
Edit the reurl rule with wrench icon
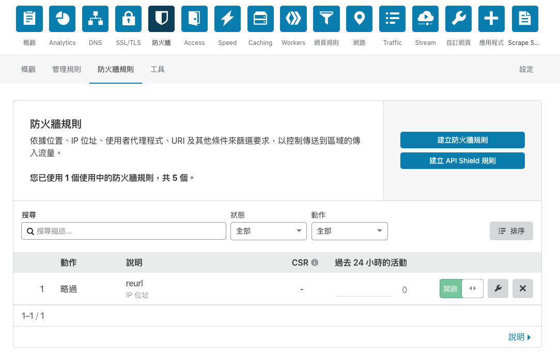(498, 289)
